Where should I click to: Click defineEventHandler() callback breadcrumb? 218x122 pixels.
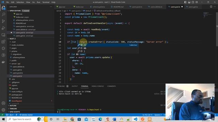[107, 11]
